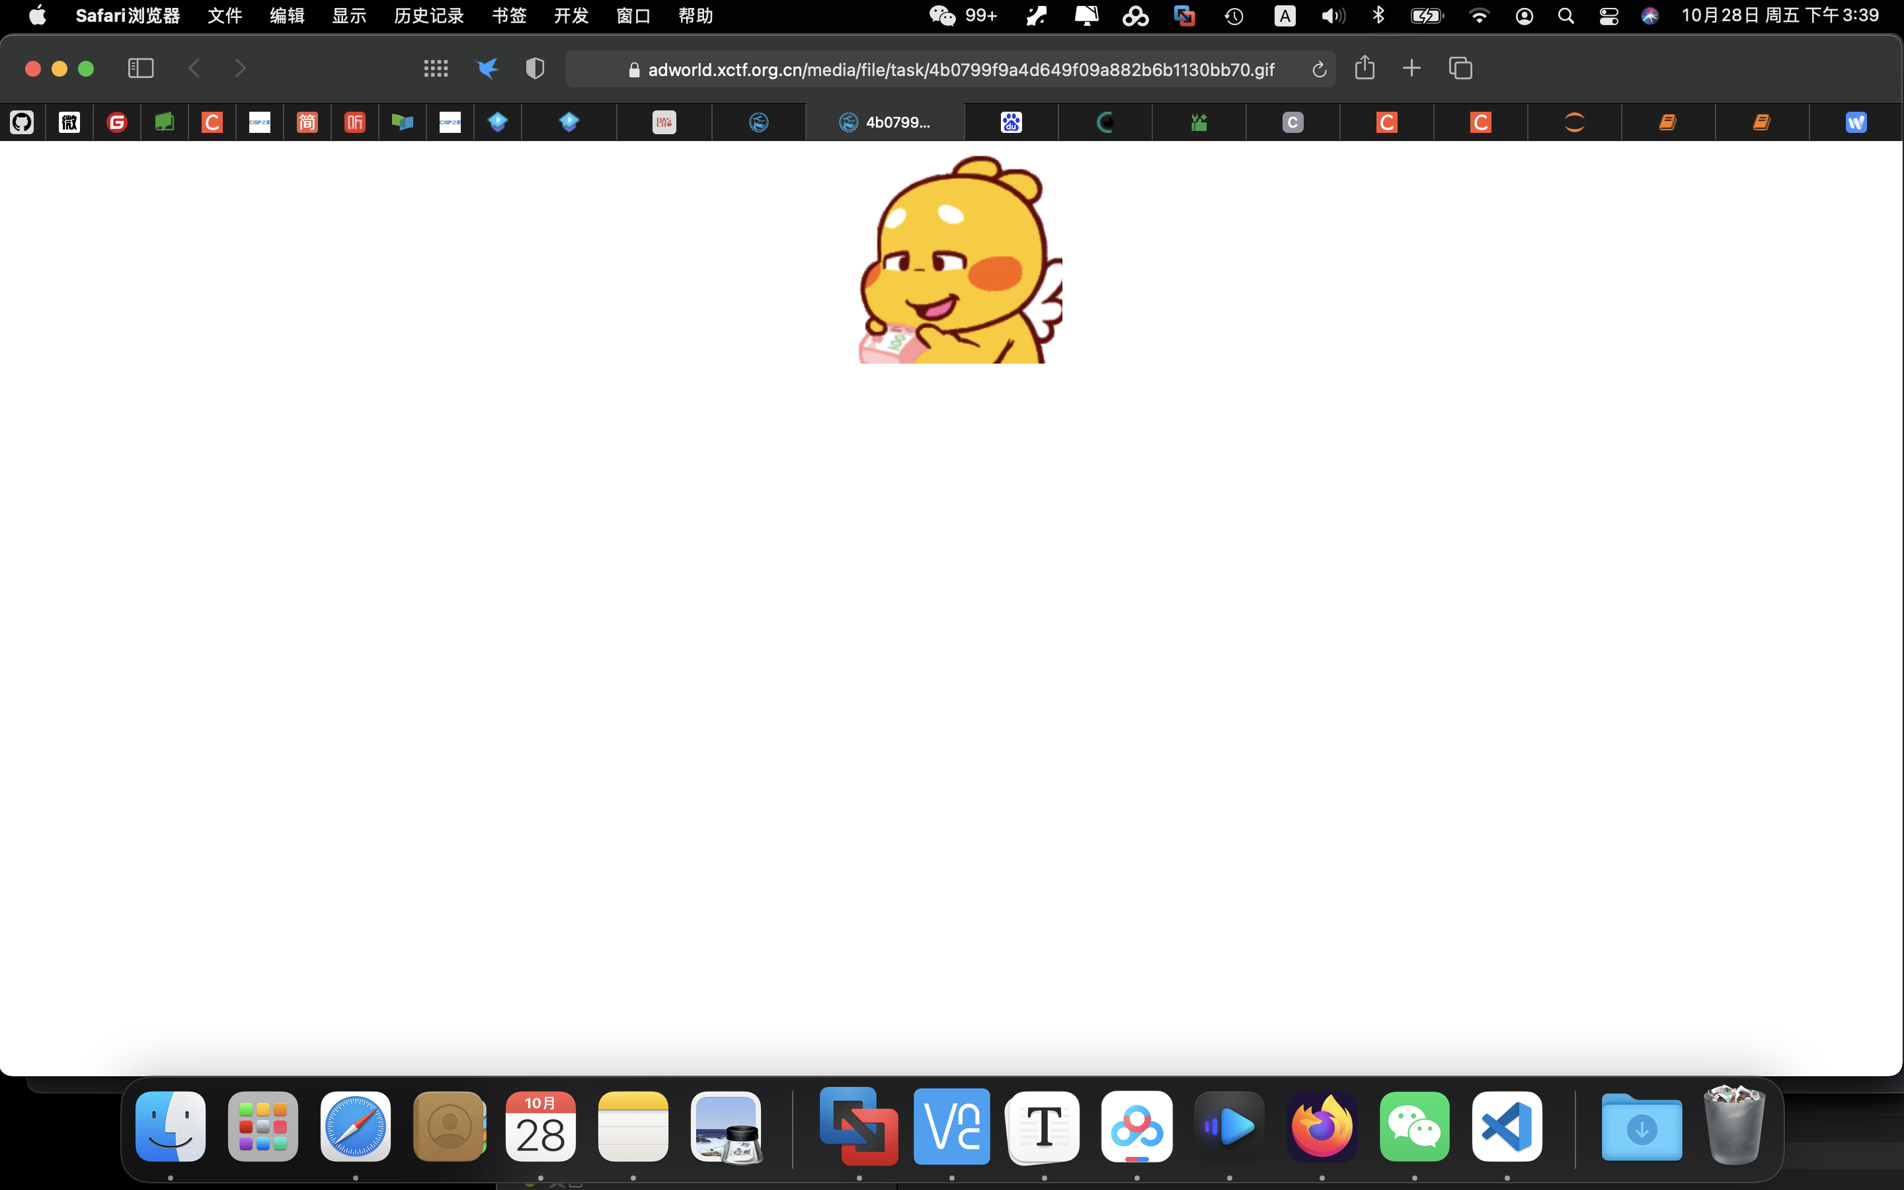Open the 历史记录 menu

point(429,16)
